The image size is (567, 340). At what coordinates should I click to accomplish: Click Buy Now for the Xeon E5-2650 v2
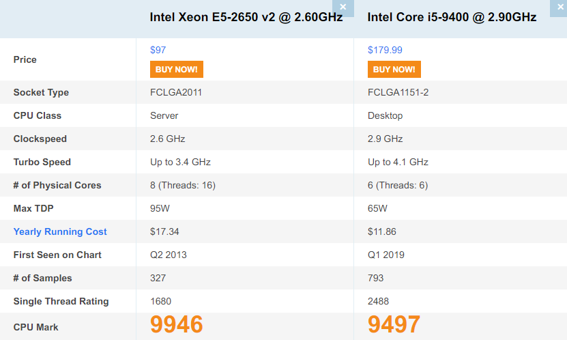[177, 69]
